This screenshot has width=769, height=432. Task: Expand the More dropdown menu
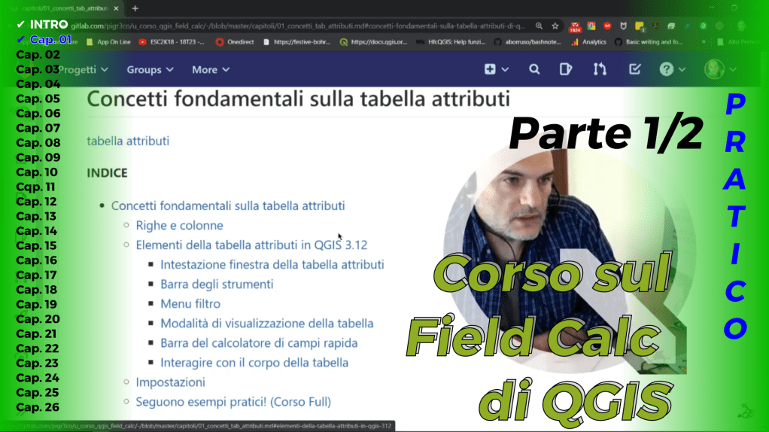[211, 69]
